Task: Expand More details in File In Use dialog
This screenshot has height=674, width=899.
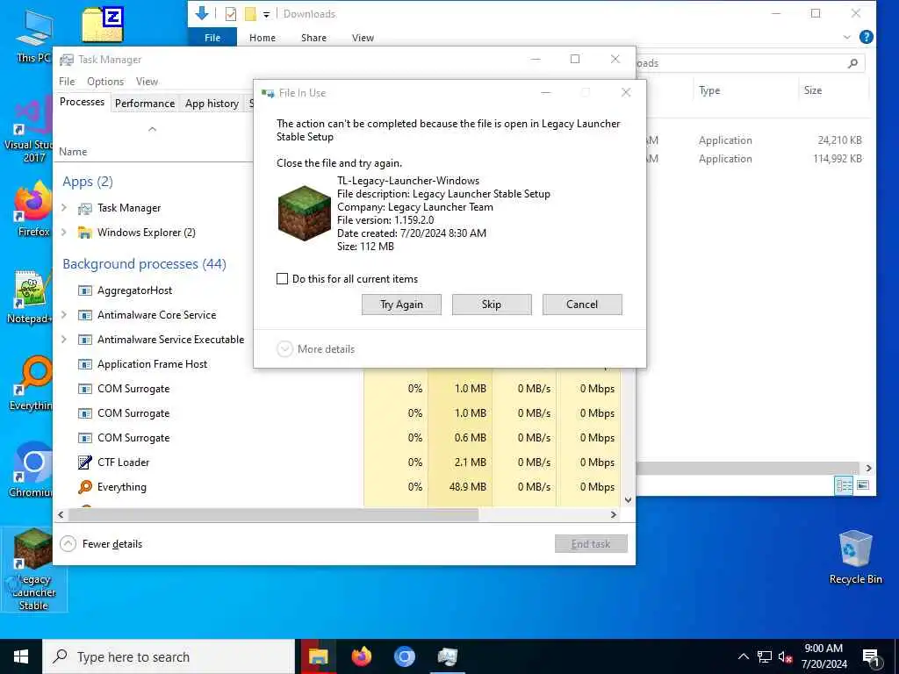Action: (316, 349)
